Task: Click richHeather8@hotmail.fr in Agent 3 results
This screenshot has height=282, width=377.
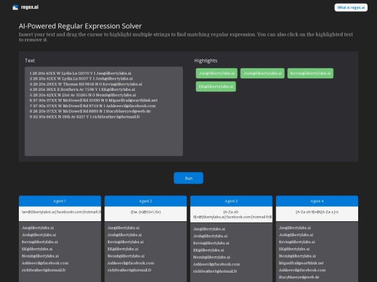Action: pyautogui.click(x=215, y=271)
